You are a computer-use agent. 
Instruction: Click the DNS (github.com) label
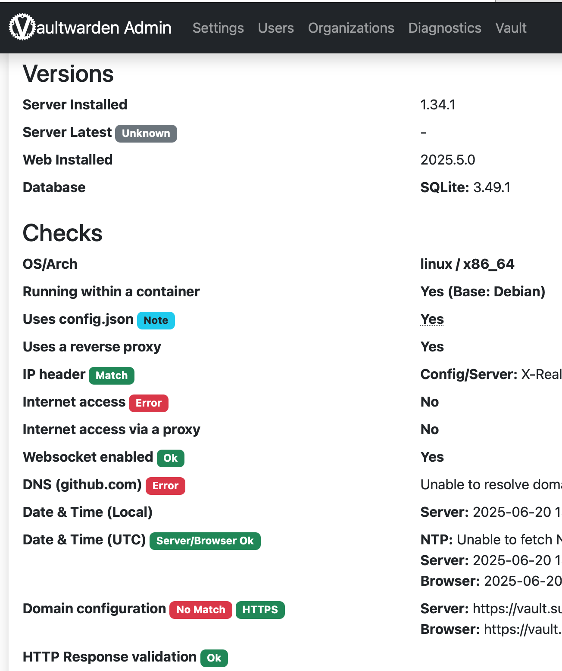82,485
